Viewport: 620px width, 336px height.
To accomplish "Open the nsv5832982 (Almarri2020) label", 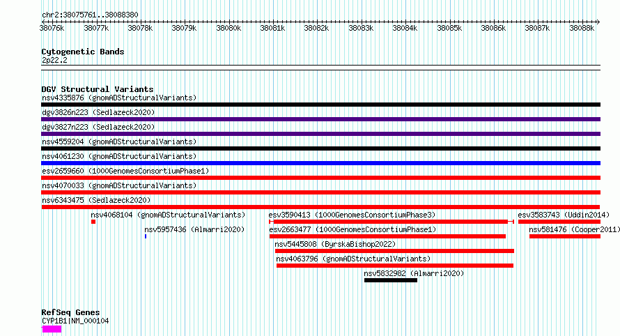I will (414, 273).
